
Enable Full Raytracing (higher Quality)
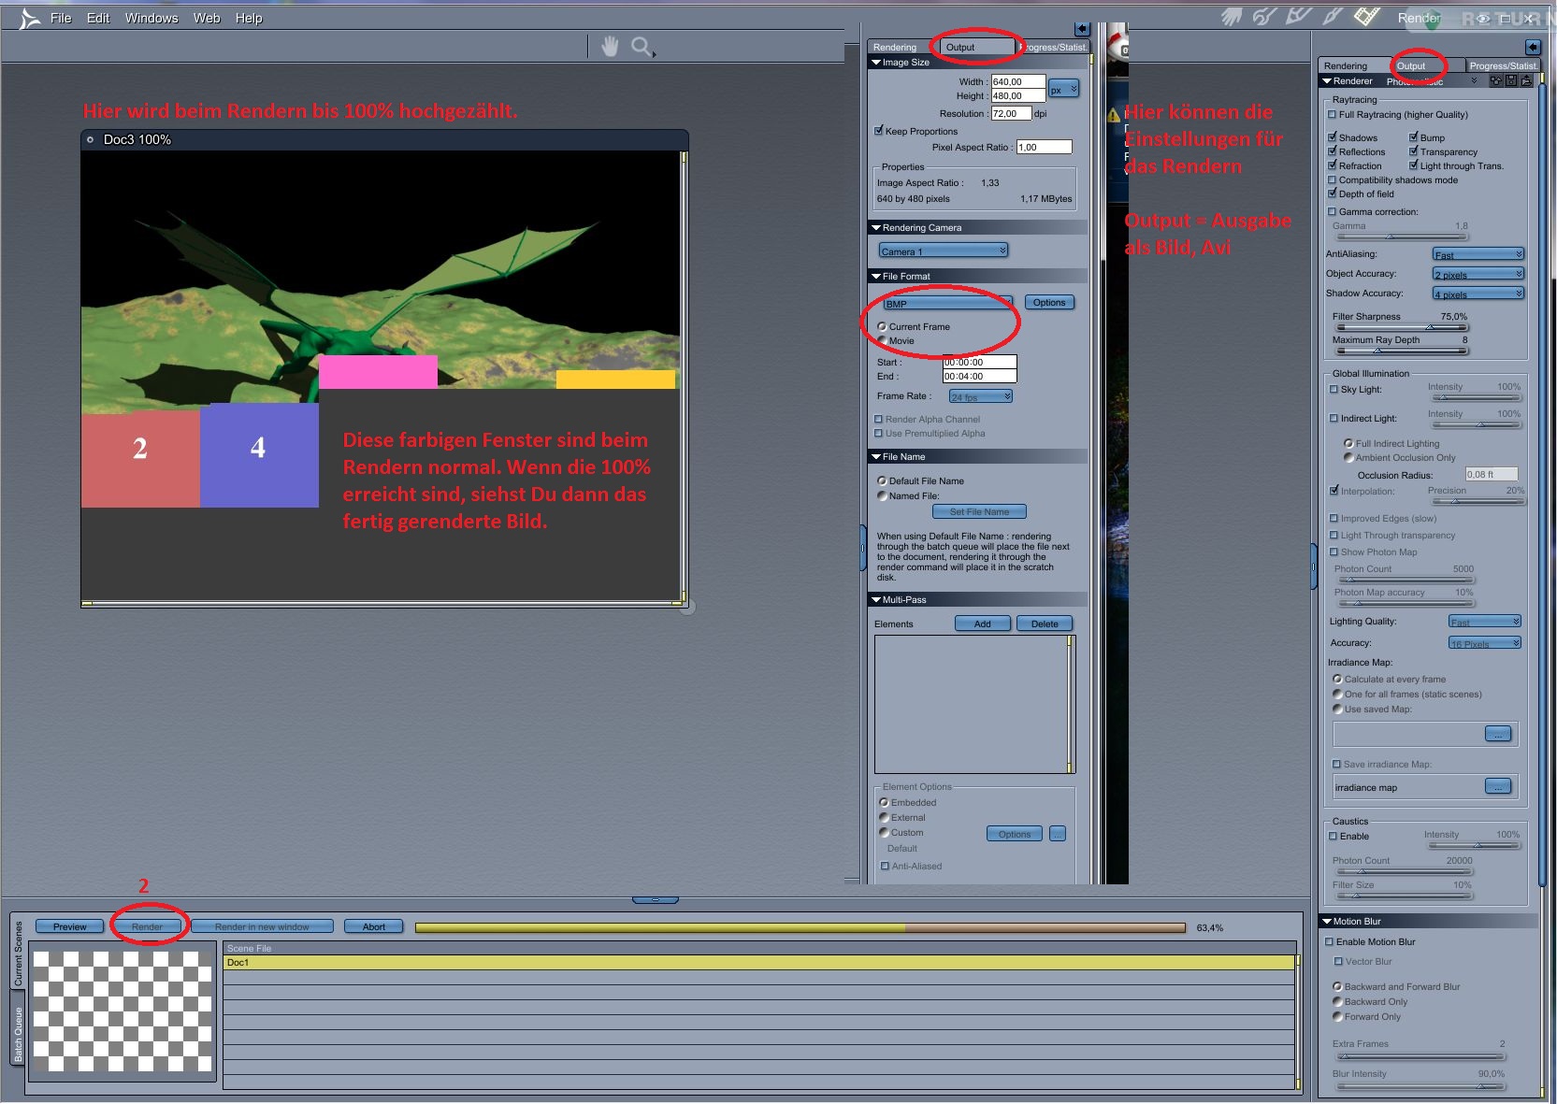(1332, 114)
